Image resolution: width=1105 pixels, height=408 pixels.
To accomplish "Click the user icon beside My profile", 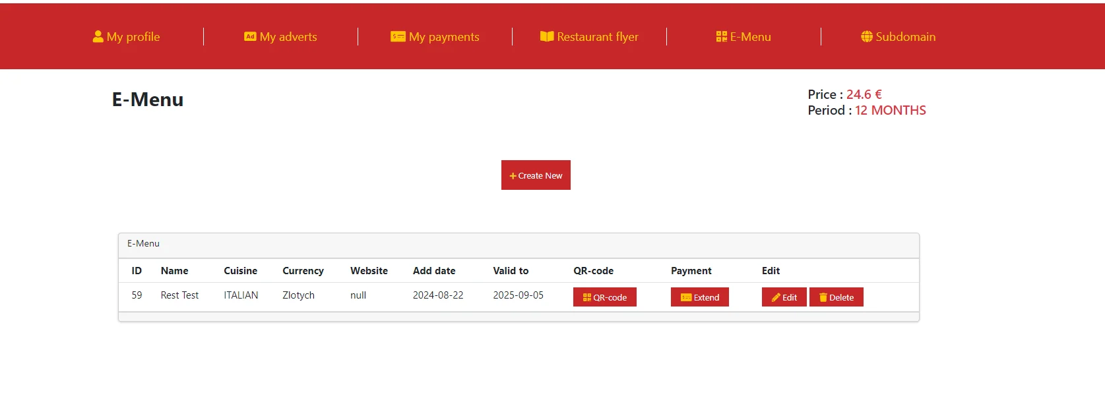I will coord(98,37).
